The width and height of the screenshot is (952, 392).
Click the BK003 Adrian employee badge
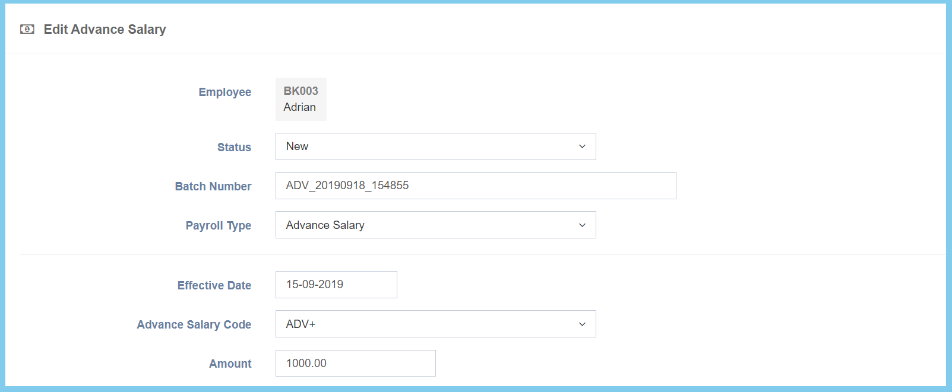click(x=301, y=100)
